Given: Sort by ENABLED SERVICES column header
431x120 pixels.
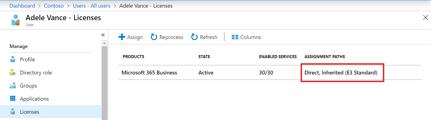Looking at the screenshot, I should pos(278,57).
